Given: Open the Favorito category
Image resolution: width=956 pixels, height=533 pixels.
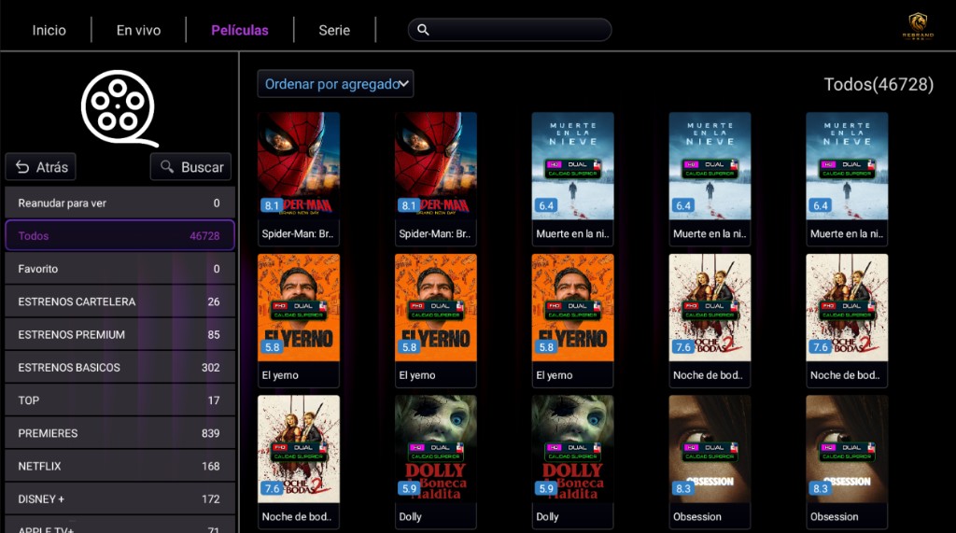Looking at the screenshot, I should [x=119, y=268].
